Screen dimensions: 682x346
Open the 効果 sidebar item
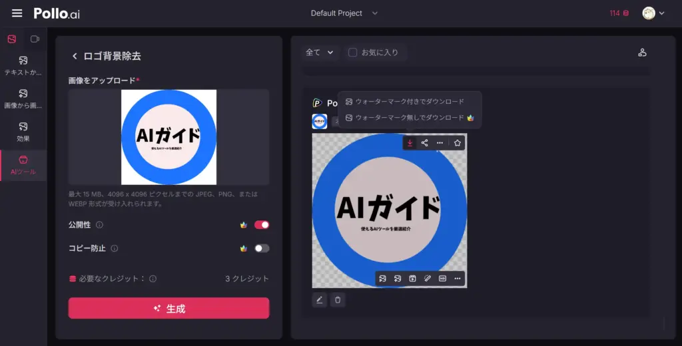23,132
